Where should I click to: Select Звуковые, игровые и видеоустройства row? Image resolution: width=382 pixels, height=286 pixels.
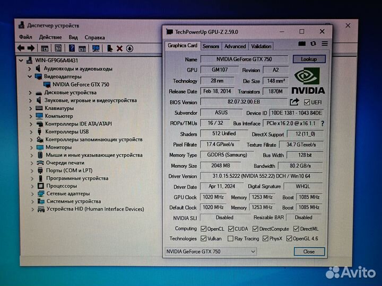tap(90, 101)
